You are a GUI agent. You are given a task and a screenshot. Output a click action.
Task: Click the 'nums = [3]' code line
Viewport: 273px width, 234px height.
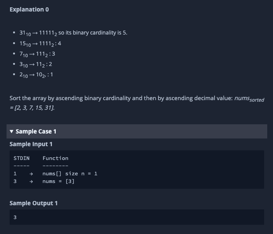[58, 181]
